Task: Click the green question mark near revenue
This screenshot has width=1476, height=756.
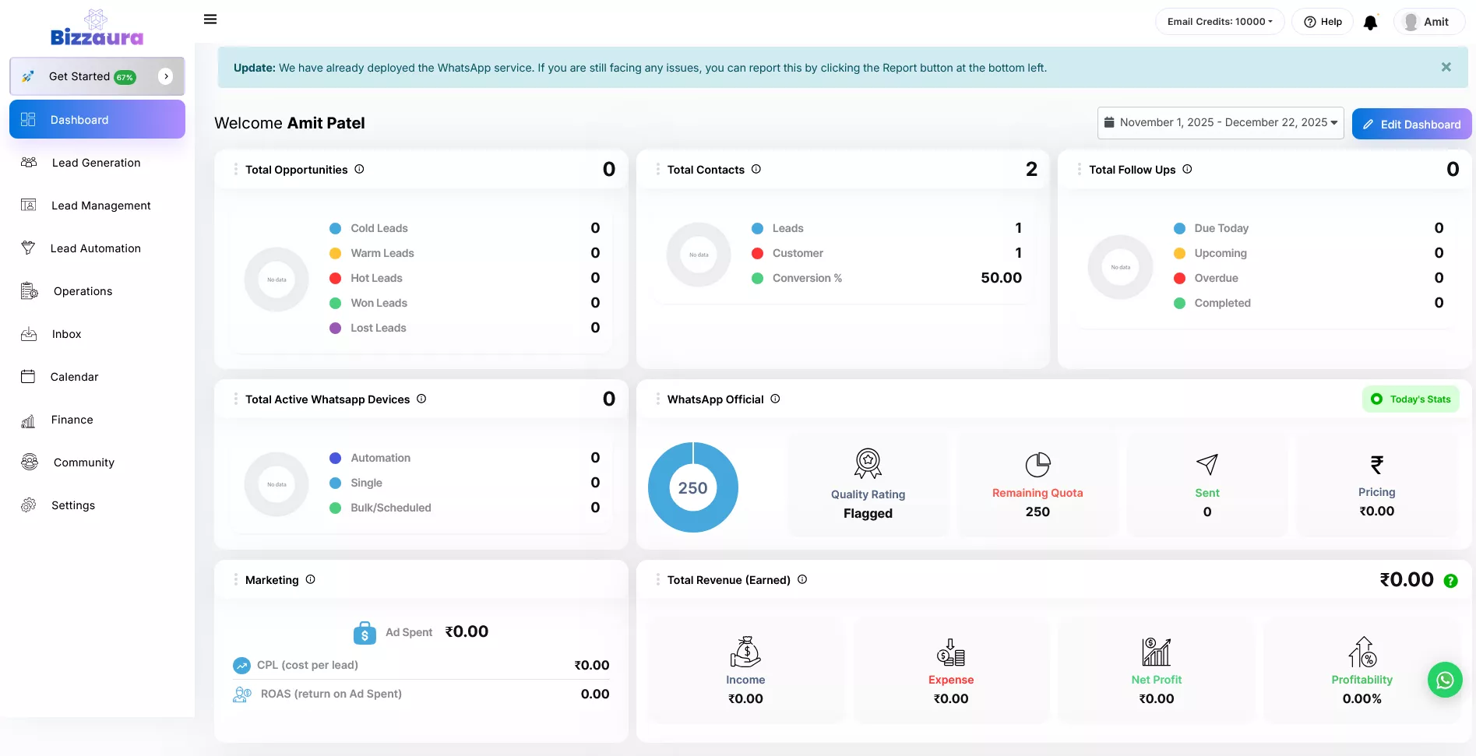Action: click(1450, 581)
